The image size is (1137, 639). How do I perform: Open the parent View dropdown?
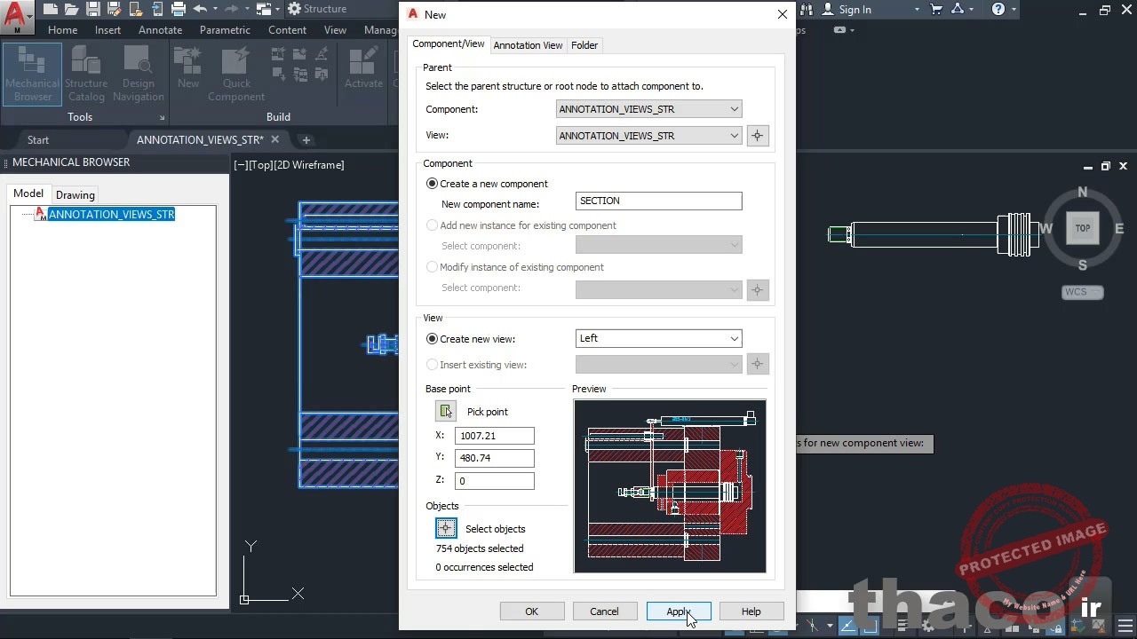[x=648, y=136]
